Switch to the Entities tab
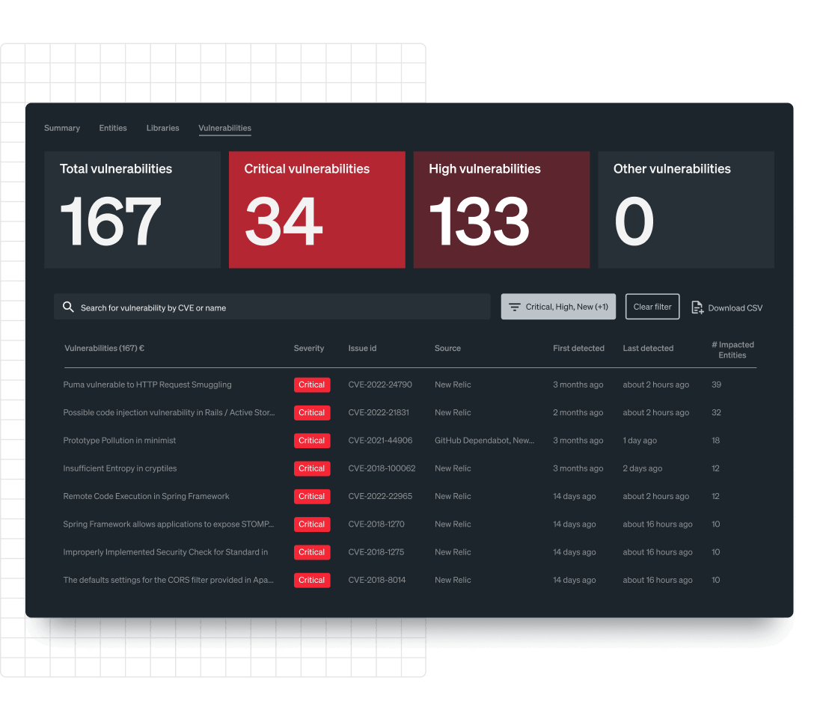The image size is (826, 719). pos(113,128)
